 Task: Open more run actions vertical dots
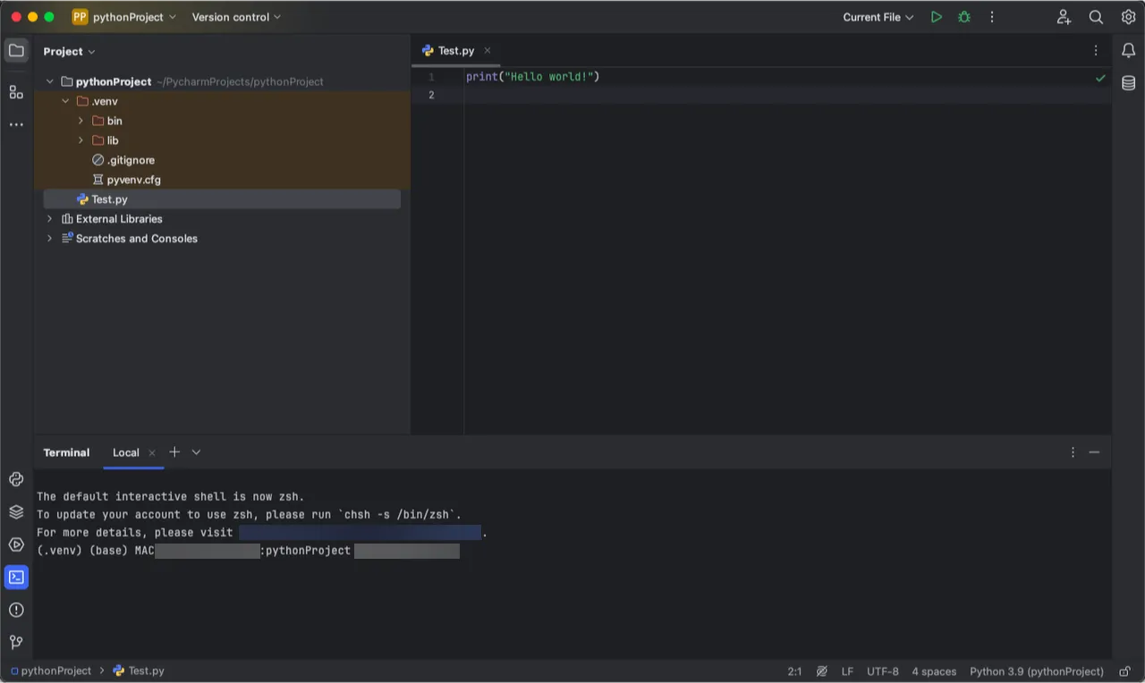coord(991,17)
